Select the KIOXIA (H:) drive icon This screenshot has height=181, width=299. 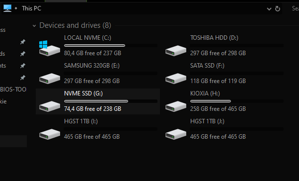pos(176,106)
